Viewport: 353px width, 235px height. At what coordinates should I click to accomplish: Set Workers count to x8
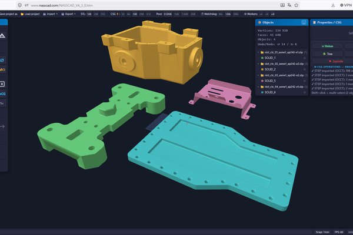(272, 14)
